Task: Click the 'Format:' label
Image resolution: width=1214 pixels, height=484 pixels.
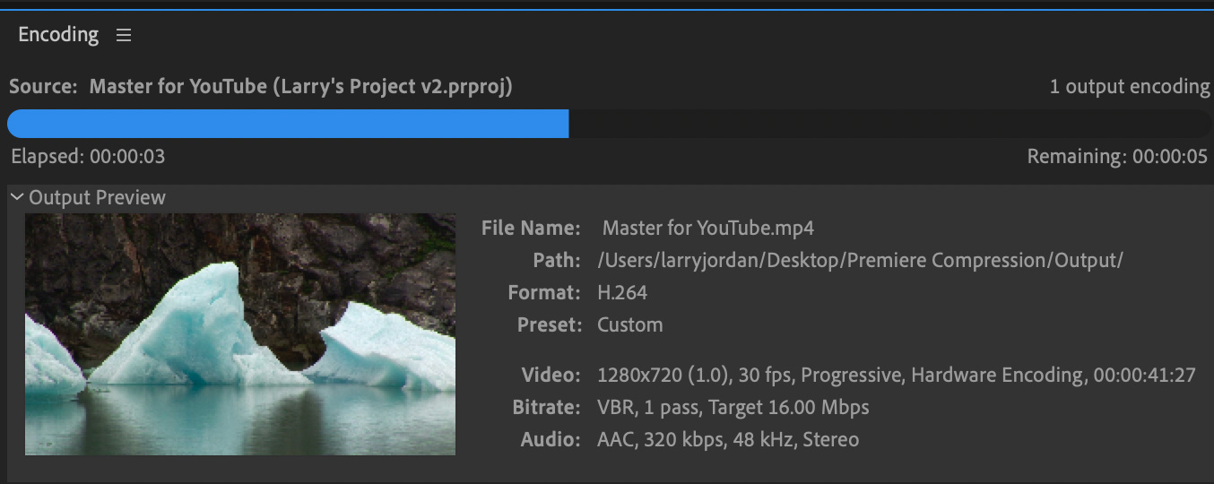Action: coord(544,292)
